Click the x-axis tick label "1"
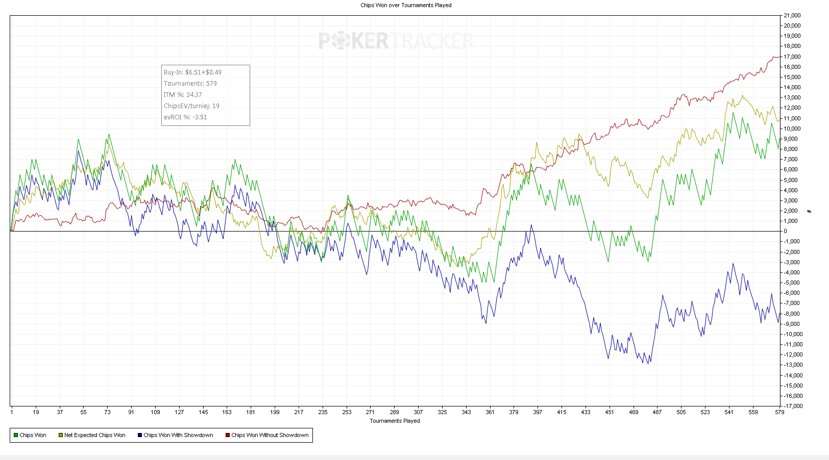The image size is (829, 460). [12, 412]
